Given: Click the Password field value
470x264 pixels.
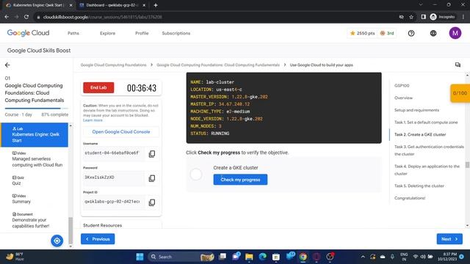Looking at the screenshot, I should point(113,177).
